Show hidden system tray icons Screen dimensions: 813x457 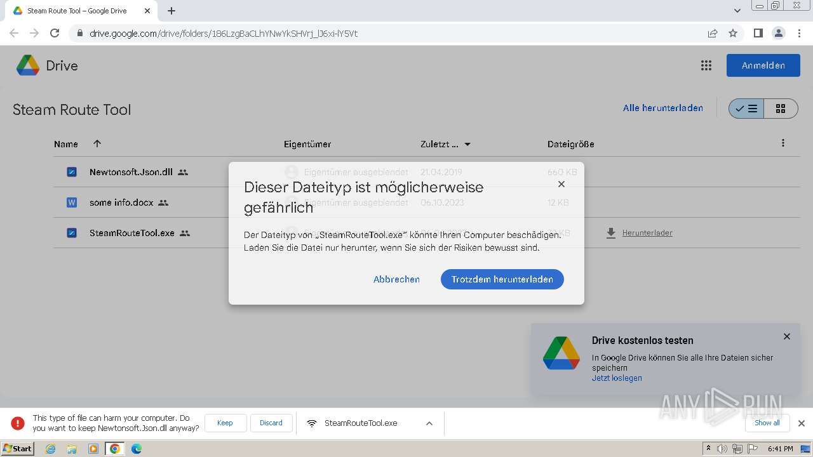[708, 449]
